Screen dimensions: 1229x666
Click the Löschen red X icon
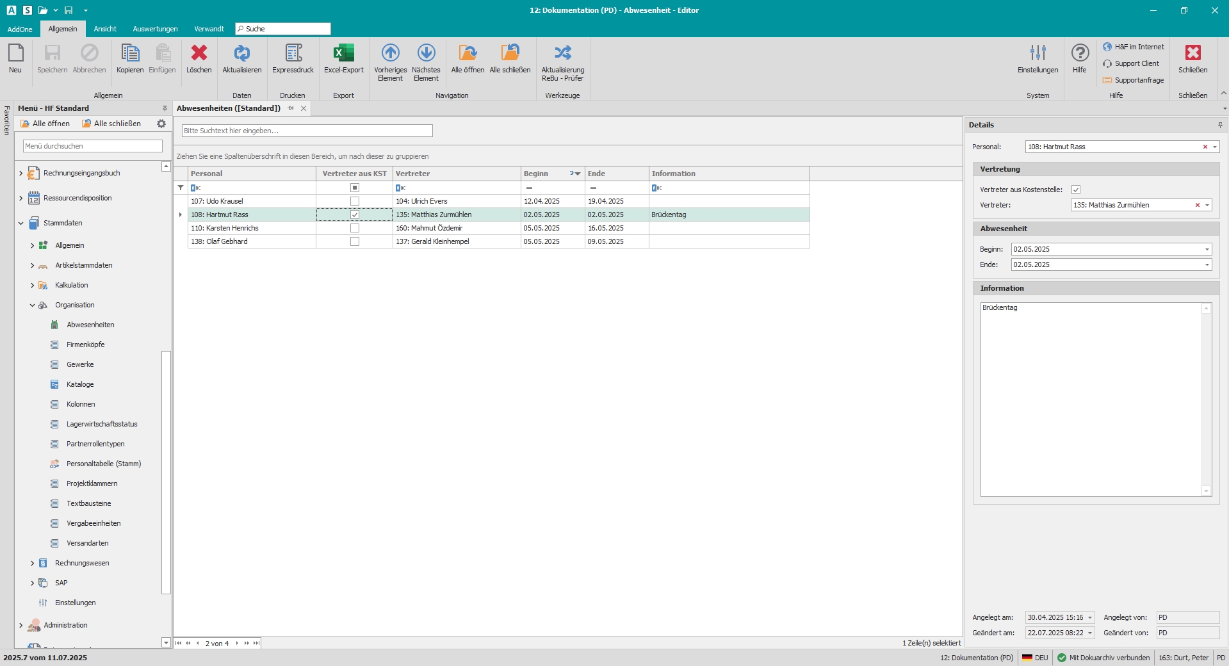click(x=199, y=54)
